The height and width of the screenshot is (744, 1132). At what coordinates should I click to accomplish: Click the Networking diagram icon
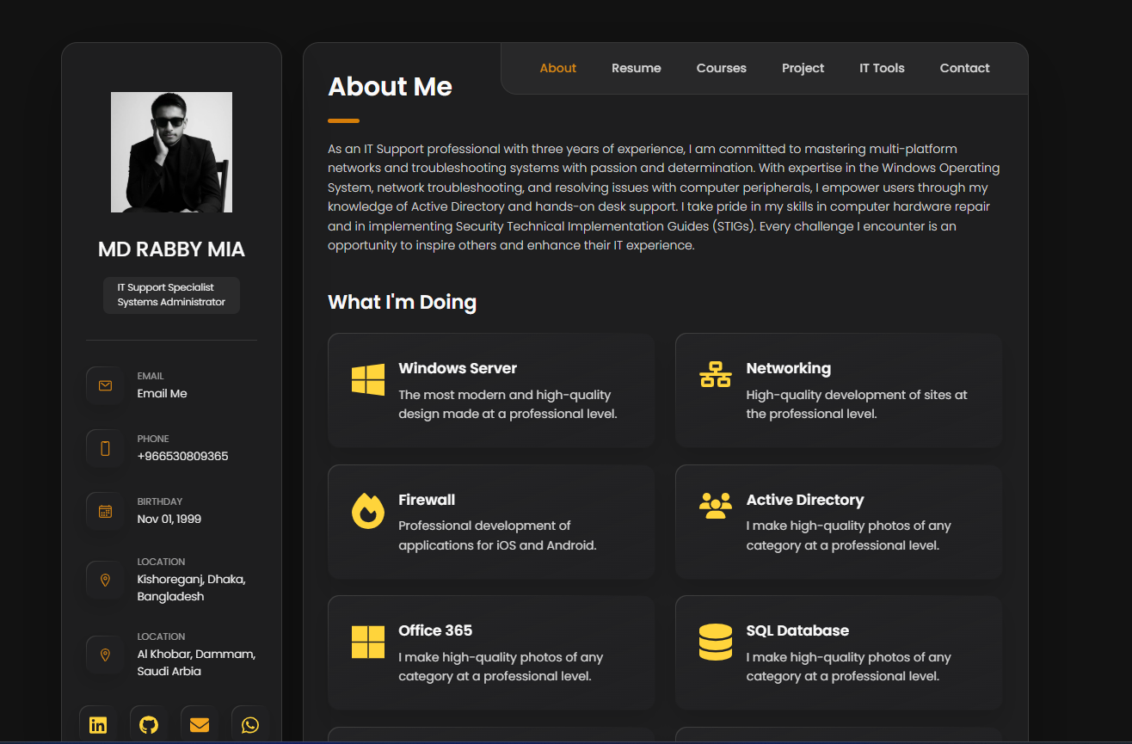(715, 375)
